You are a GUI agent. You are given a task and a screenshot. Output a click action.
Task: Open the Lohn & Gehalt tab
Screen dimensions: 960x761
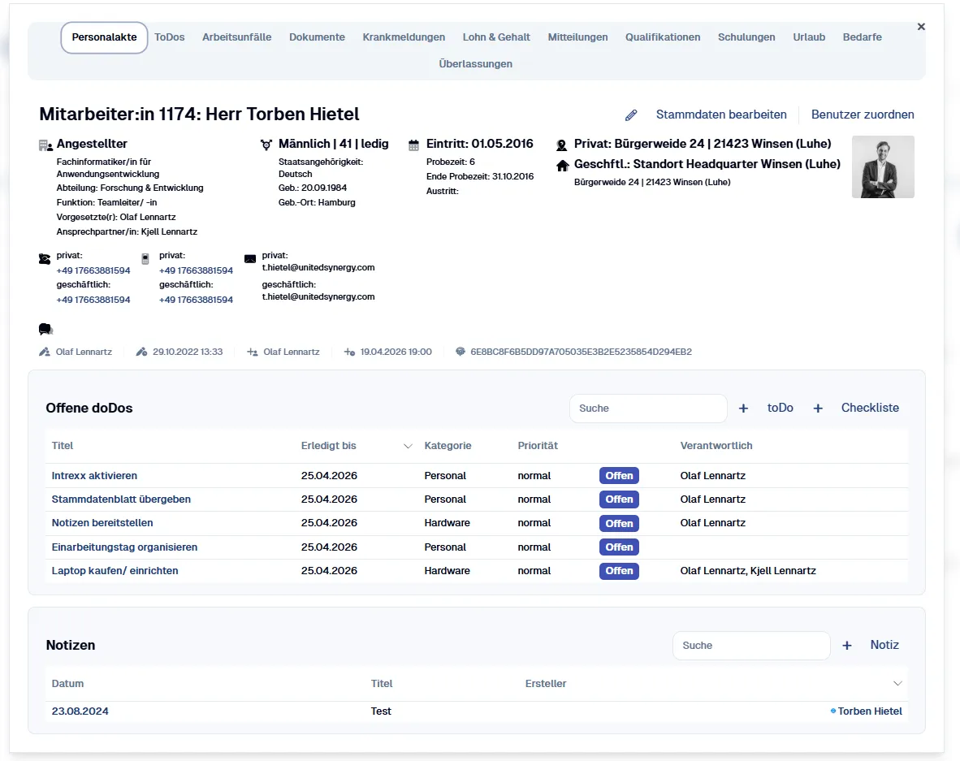(496, 37)
